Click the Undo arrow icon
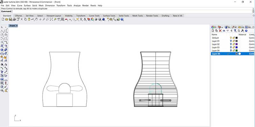255x127 pixels. 33,19
